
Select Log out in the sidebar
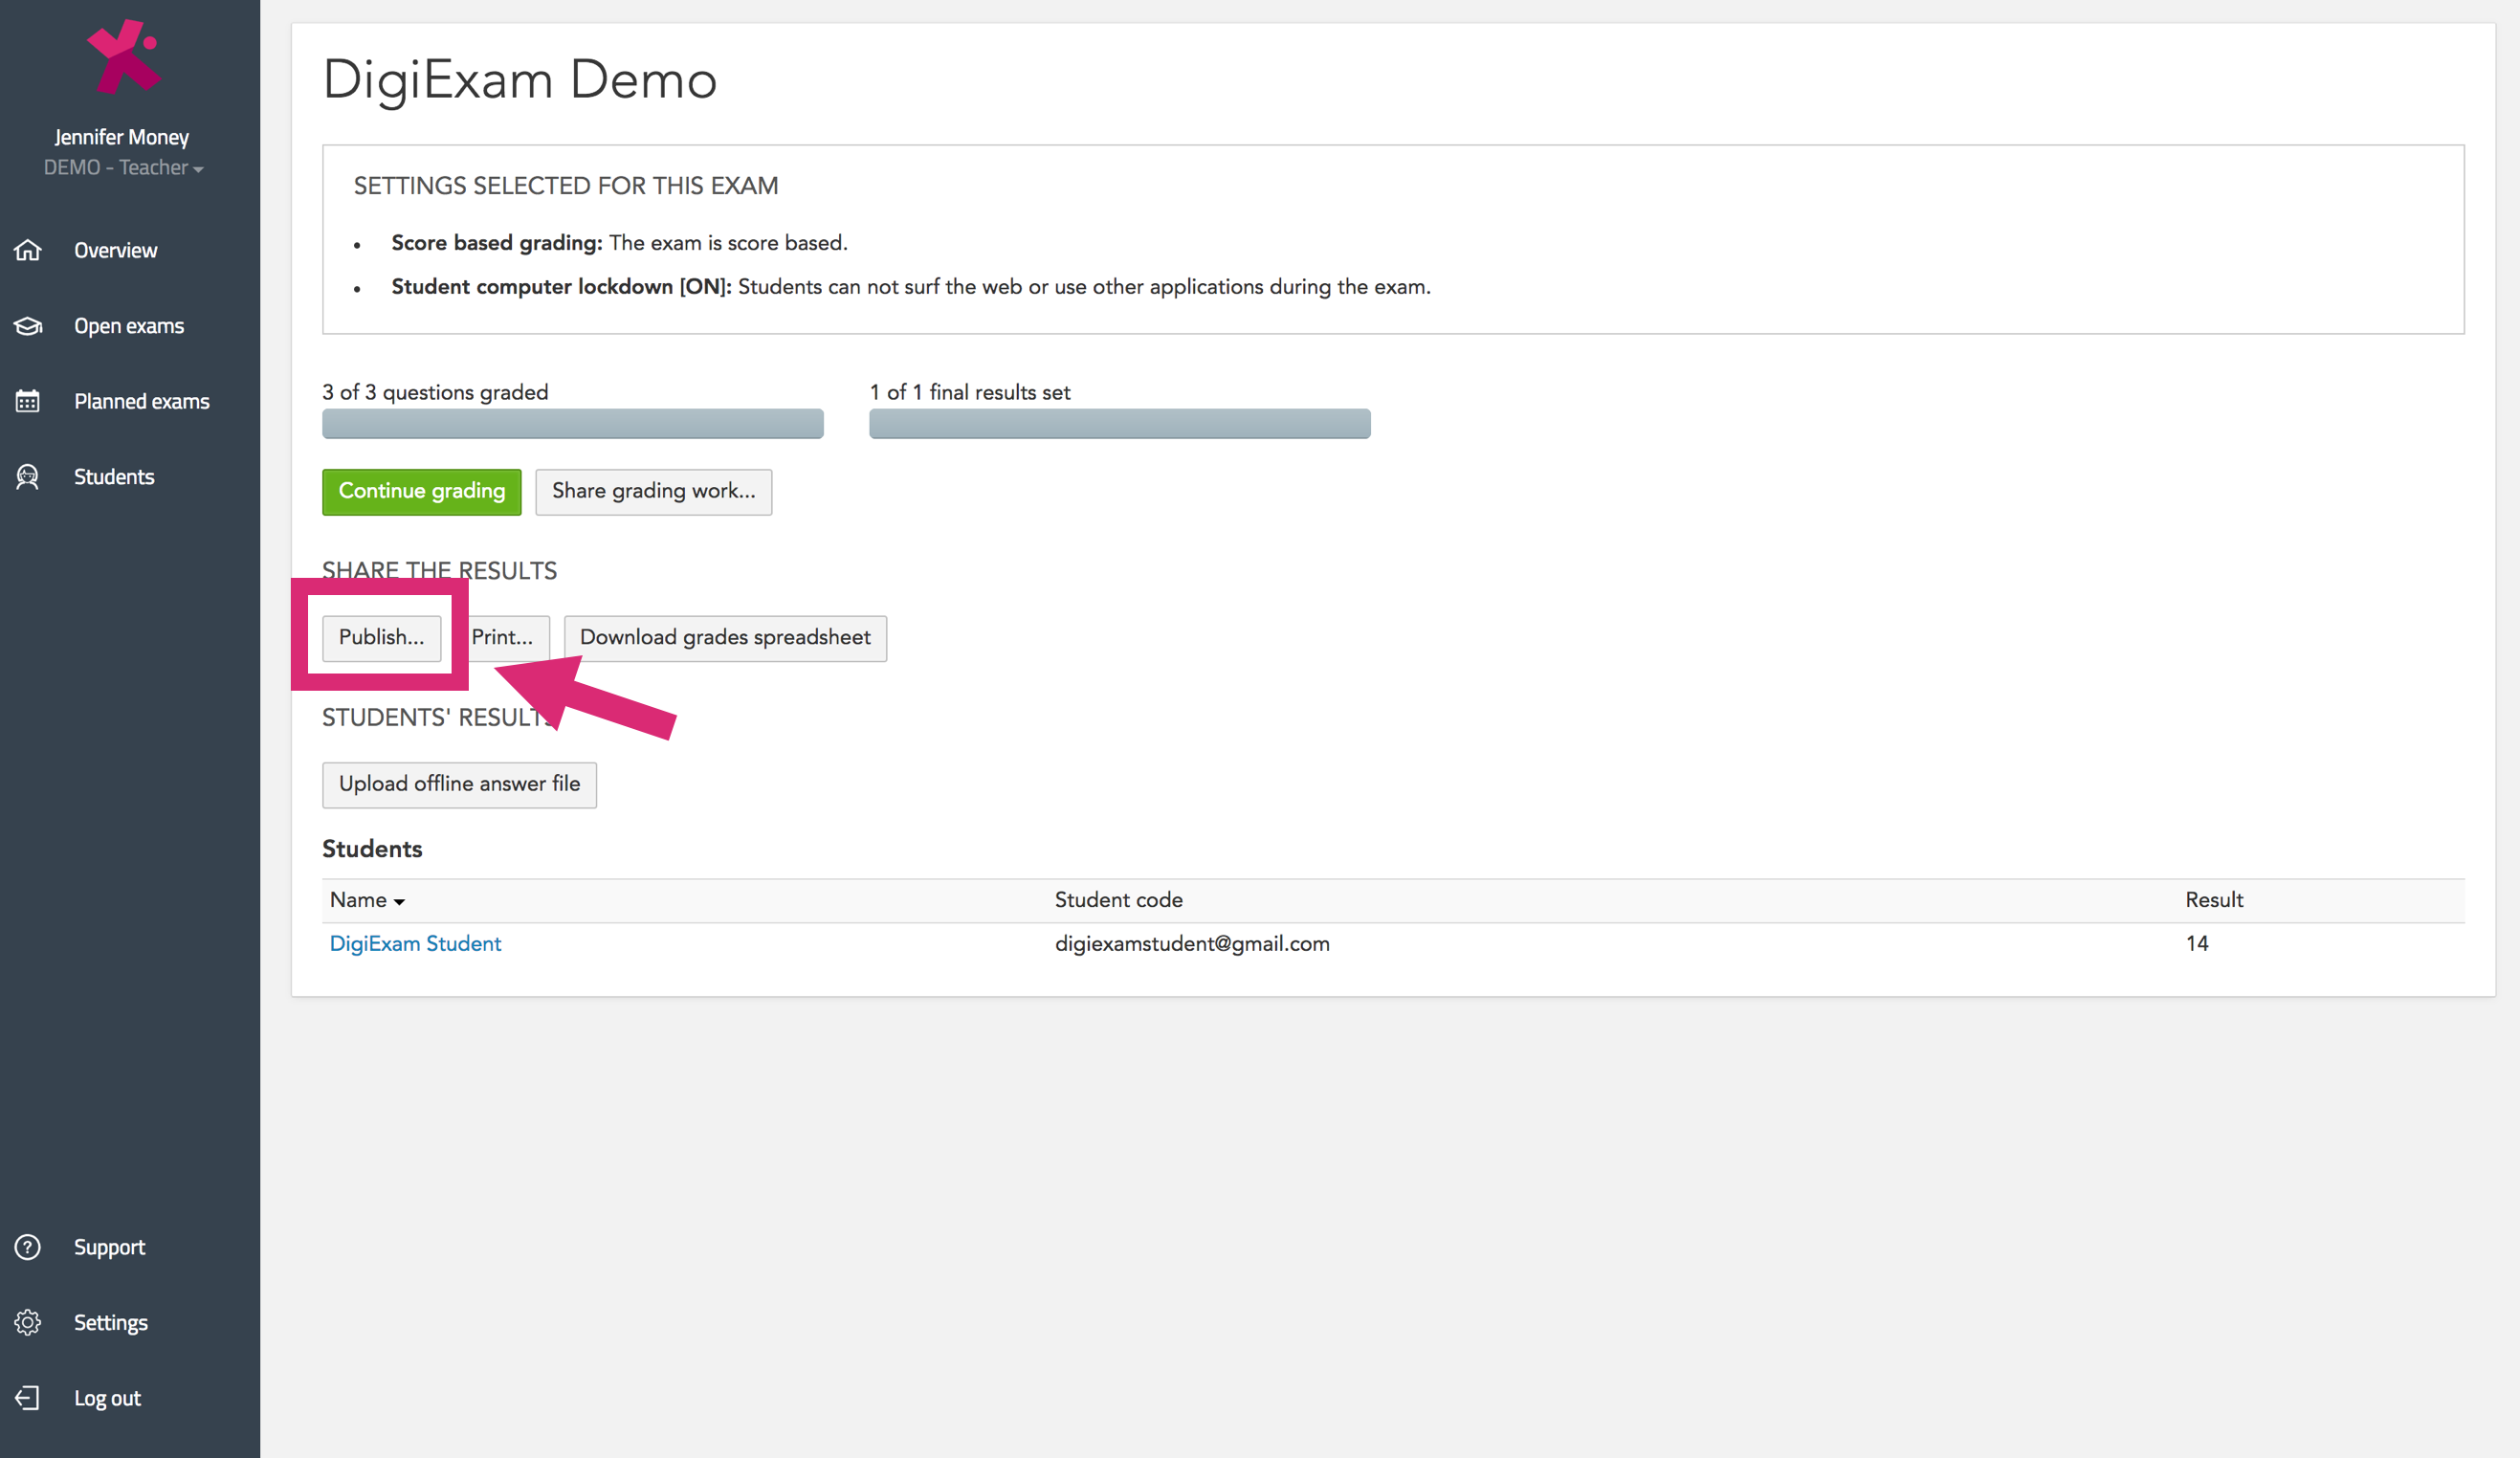[107, 1398]
